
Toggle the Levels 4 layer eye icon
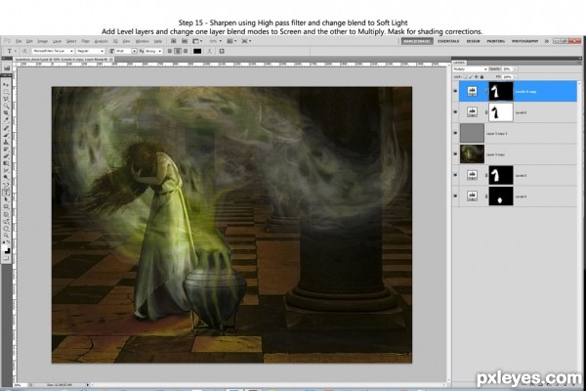(455, 195)
